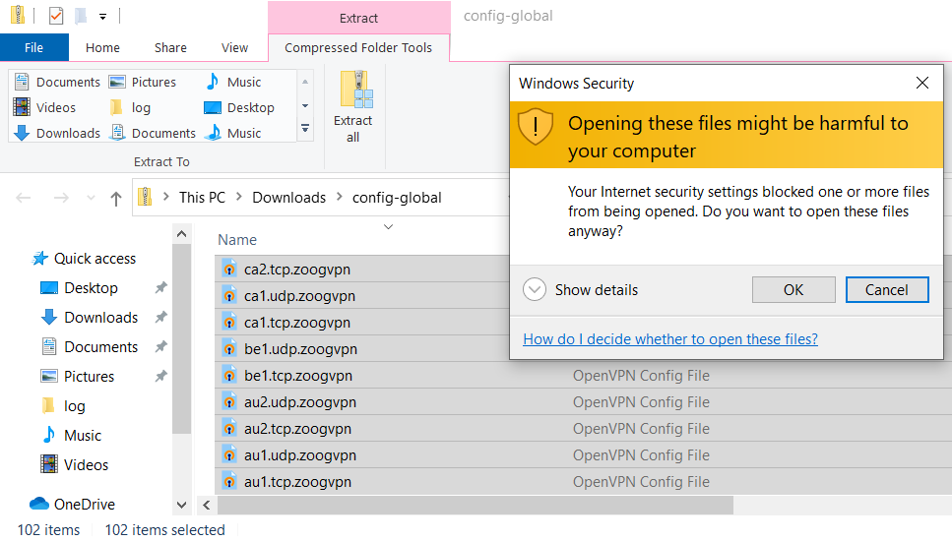Click the Up folder arrow icon
The image size is (952, 542).
coord(116,198)
